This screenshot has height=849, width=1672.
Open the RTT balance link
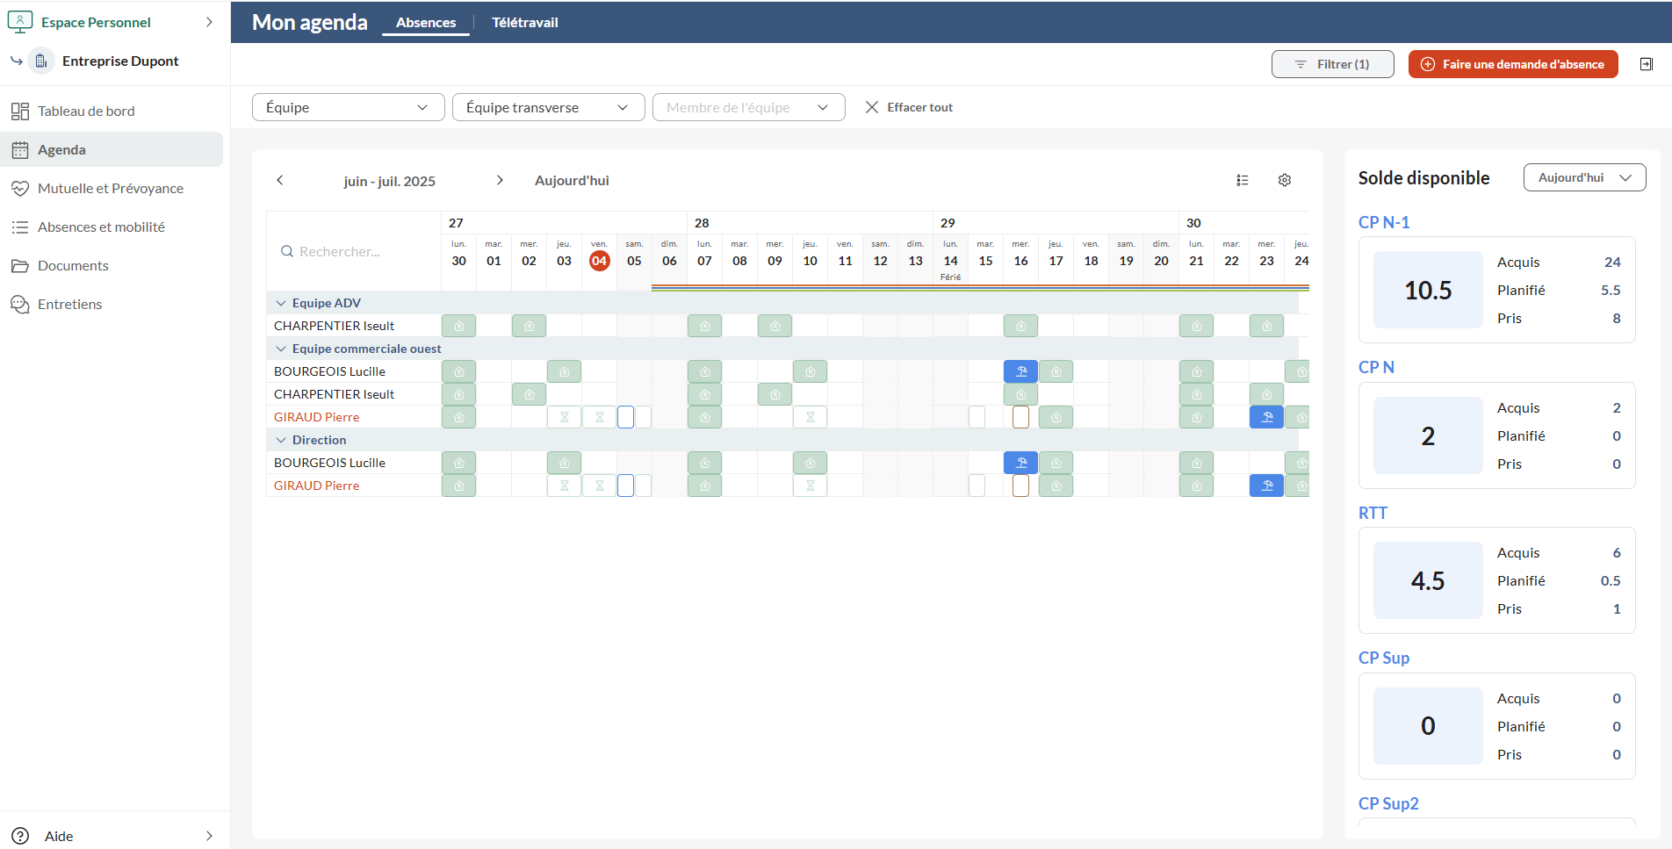click(1373, 513)
